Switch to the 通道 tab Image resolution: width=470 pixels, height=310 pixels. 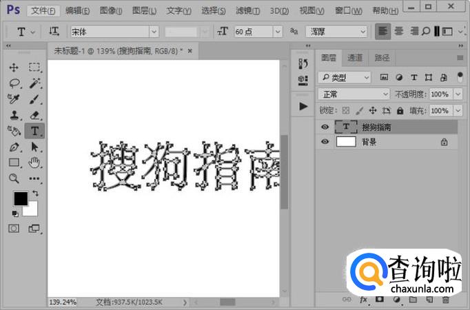[x=355, y=58]
